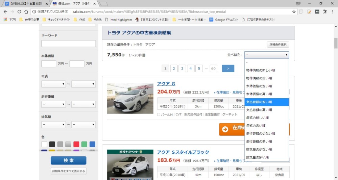This screenshot has width=338, height=180.
Task: Select 物件情報の古い順 sort option
Action: coord(267,78)
